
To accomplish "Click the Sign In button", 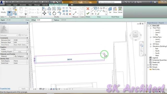I will click(x=138, y=2).
